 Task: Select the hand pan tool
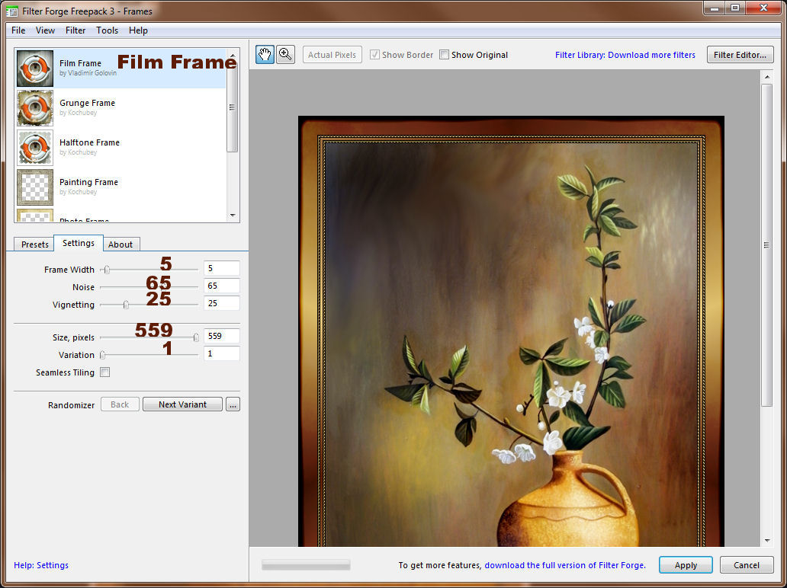coord(265,54)
